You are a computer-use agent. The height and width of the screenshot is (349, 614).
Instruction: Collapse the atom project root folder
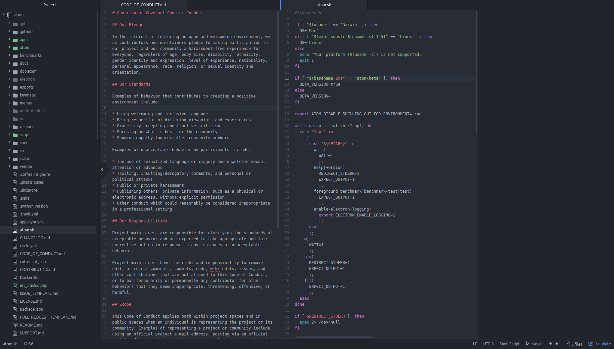pyautogui.click(x=4, y=15)
